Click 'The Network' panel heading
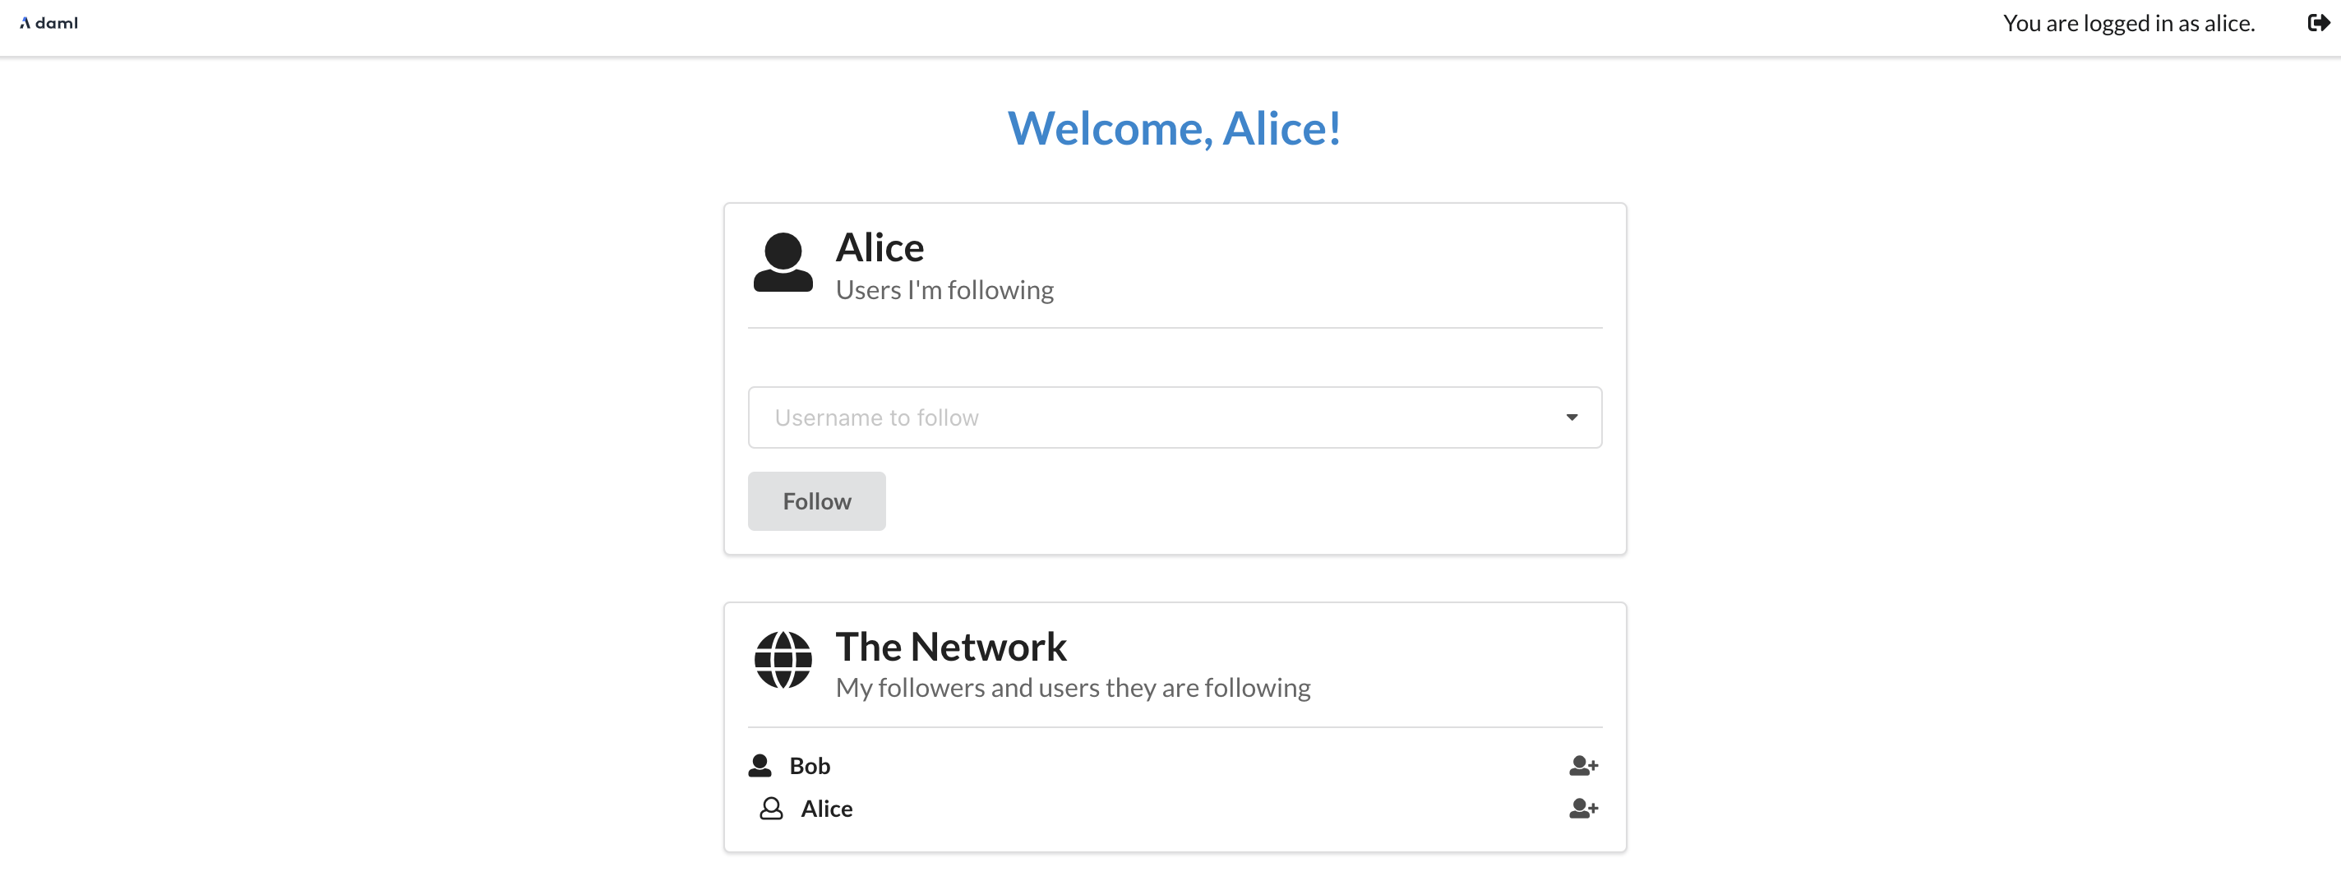 [950, 646]
